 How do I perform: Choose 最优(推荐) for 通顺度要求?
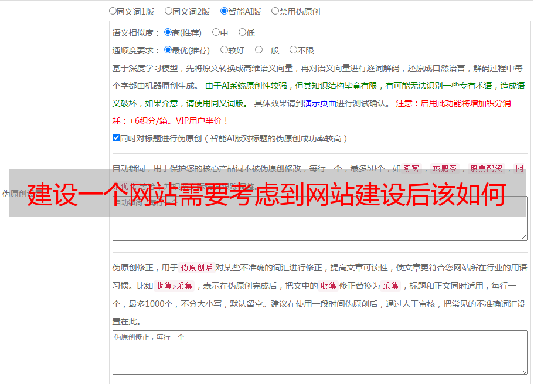click(x=168, y=50)
